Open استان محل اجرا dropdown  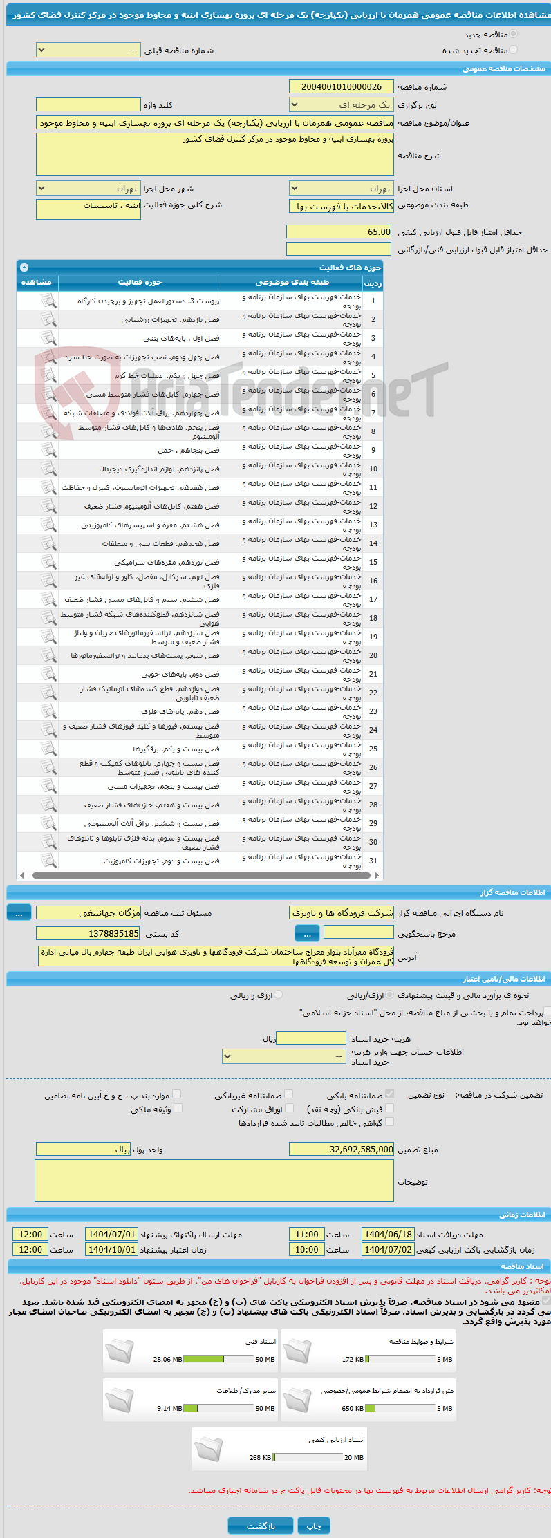point(342,189)
